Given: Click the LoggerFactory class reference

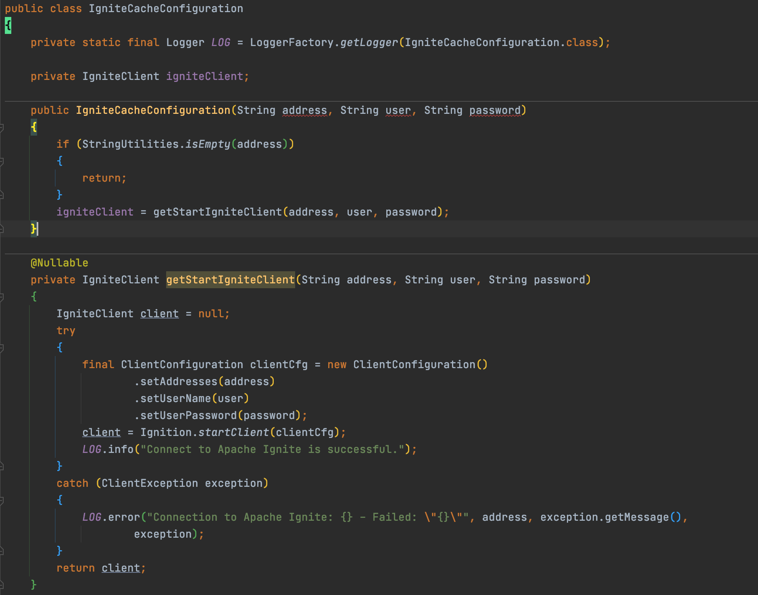Looking at the screenshot, I should [x=292, y=42].
